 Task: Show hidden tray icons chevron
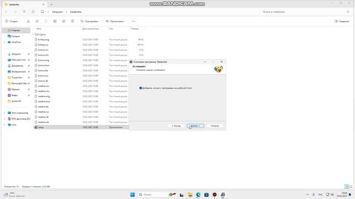tap(307, 195)
